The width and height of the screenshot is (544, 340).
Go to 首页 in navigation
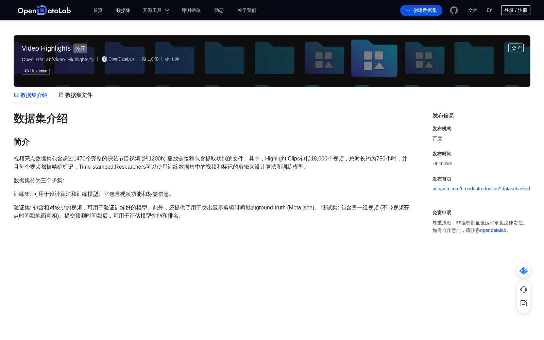point(98,10)
